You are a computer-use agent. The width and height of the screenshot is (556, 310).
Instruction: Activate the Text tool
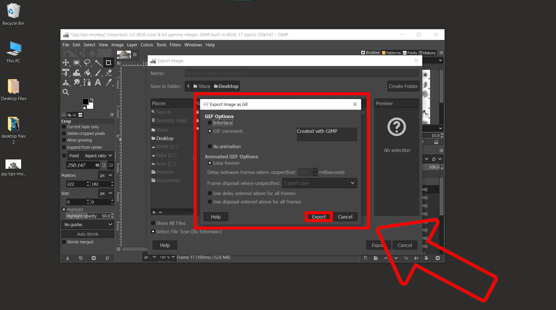click(98, 82)
